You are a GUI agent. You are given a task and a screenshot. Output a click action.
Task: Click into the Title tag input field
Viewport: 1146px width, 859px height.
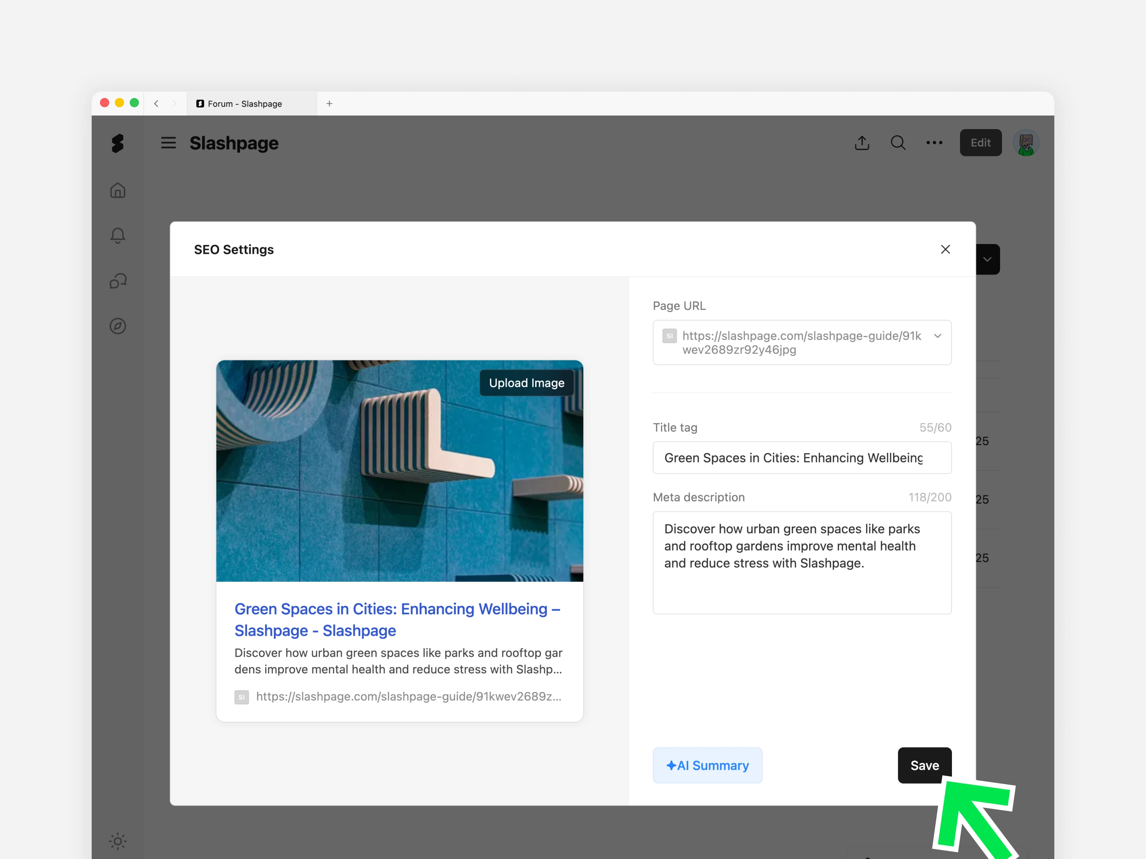tap(801, 458)
